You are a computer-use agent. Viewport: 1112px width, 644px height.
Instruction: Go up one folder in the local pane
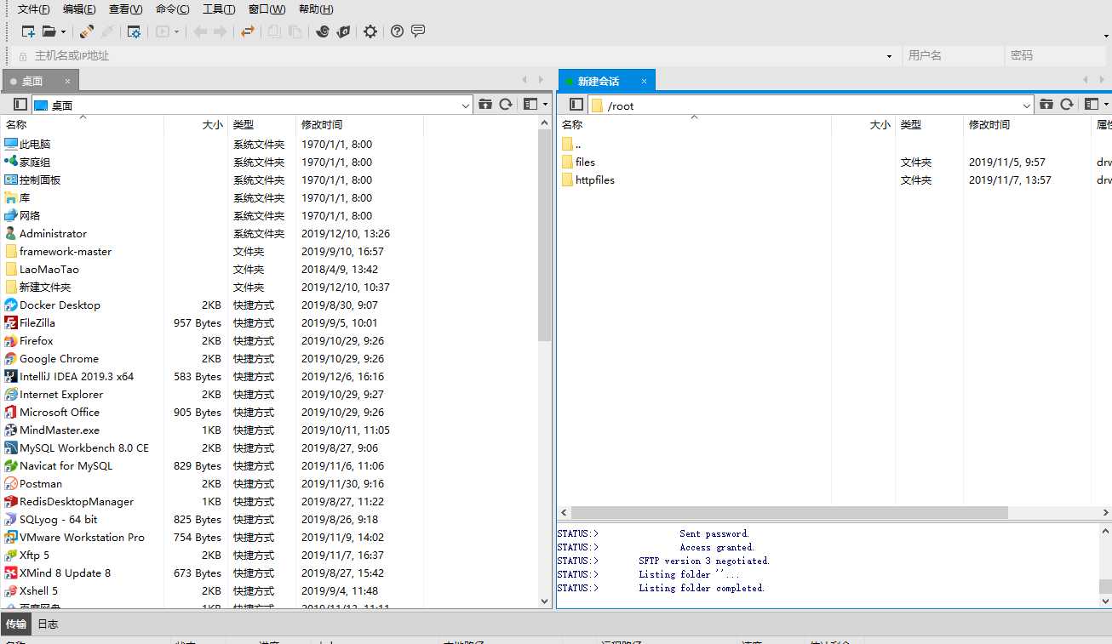coord(485,104)
